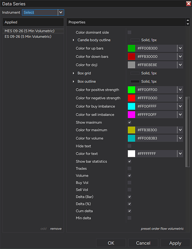
Task: Enable the Min delta checkbox
Action: coord(129,218)
